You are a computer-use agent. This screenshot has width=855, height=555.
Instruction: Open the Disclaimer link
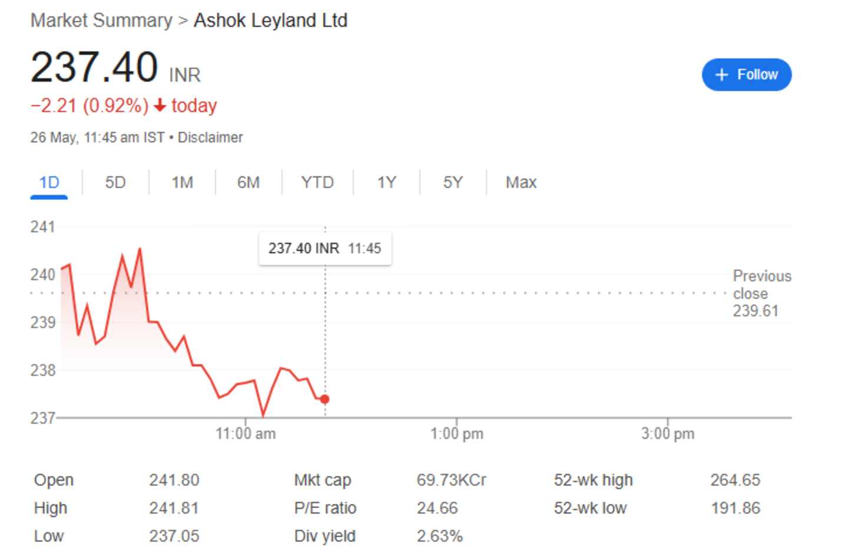(x=212, y=137)
